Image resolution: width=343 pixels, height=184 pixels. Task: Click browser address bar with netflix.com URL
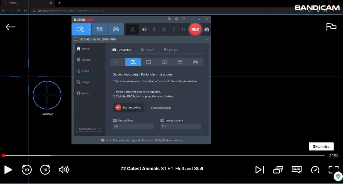164,11
